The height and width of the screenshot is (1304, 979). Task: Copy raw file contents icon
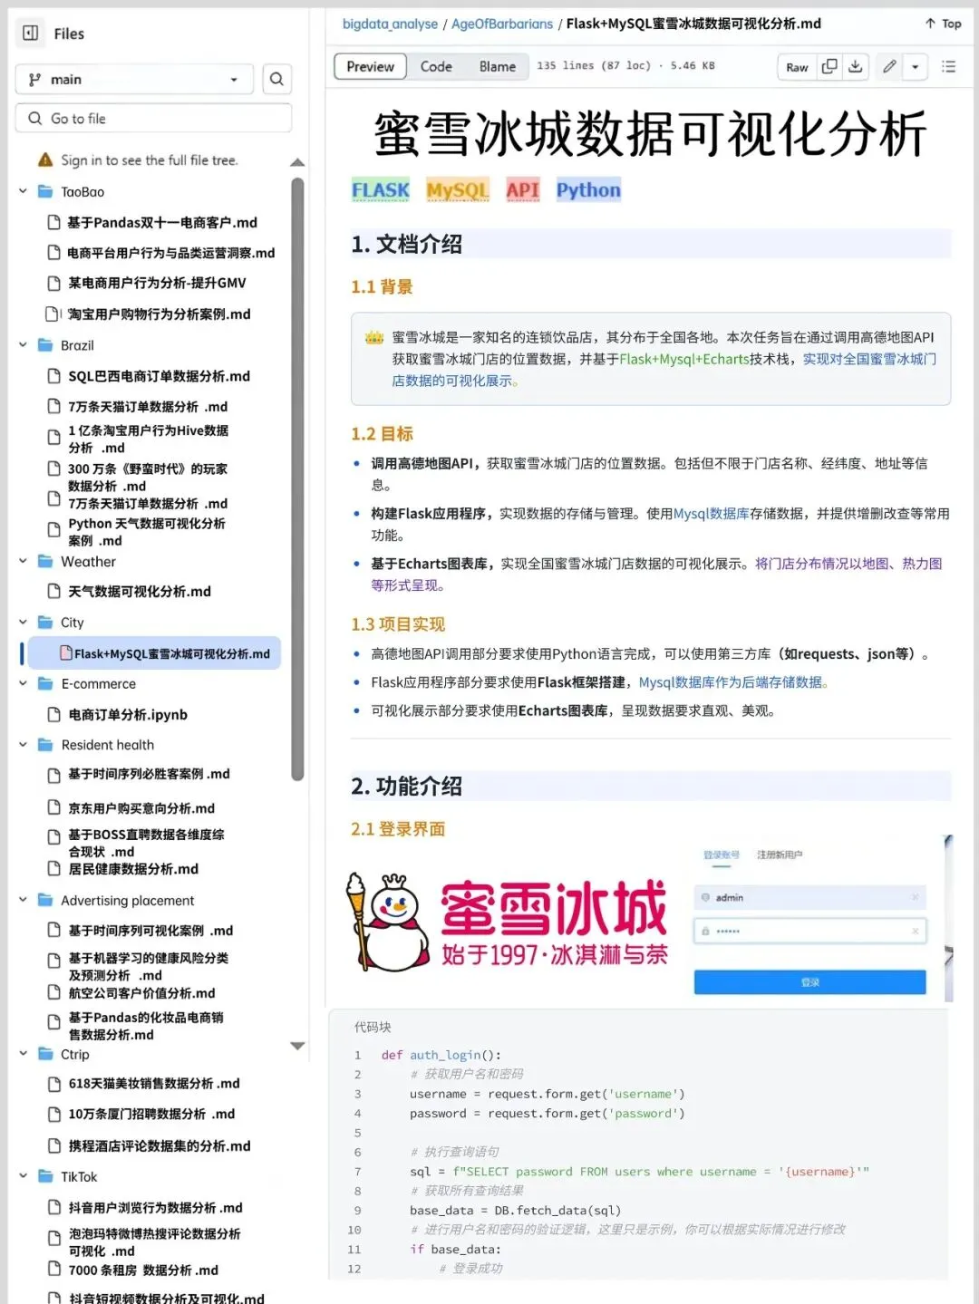tap(829, 67)
